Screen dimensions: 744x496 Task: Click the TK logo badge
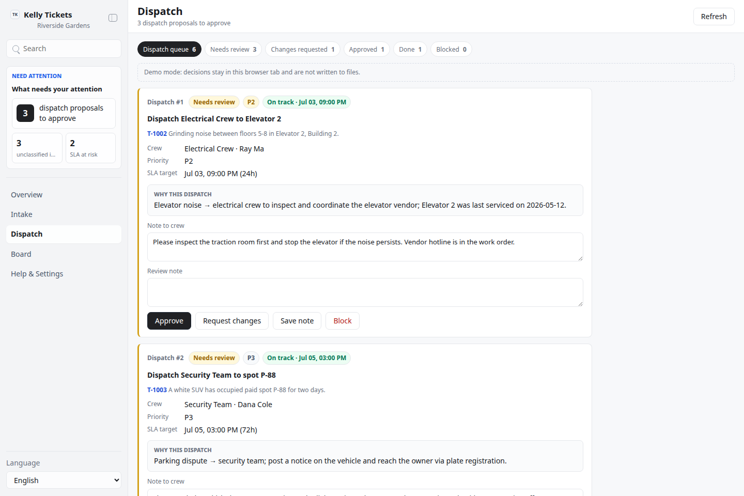coord(15,15)
